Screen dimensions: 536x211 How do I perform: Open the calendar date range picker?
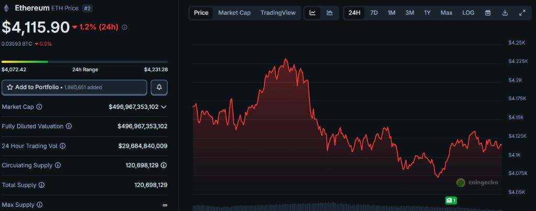click(x=488, y=13)
